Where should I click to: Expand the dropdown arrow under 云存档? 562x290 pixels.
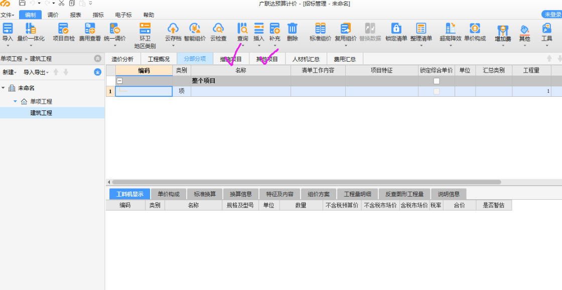(173, 46)
